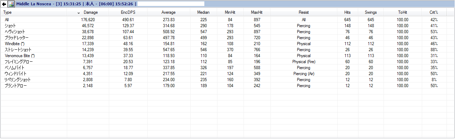Screen dimensions: 455x140
Task: Sort by the Average column header
Action: [x=168, y=12]
